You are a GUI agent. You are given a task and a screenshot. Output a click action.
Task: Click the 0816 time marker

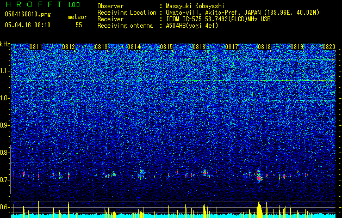[199, 47]
